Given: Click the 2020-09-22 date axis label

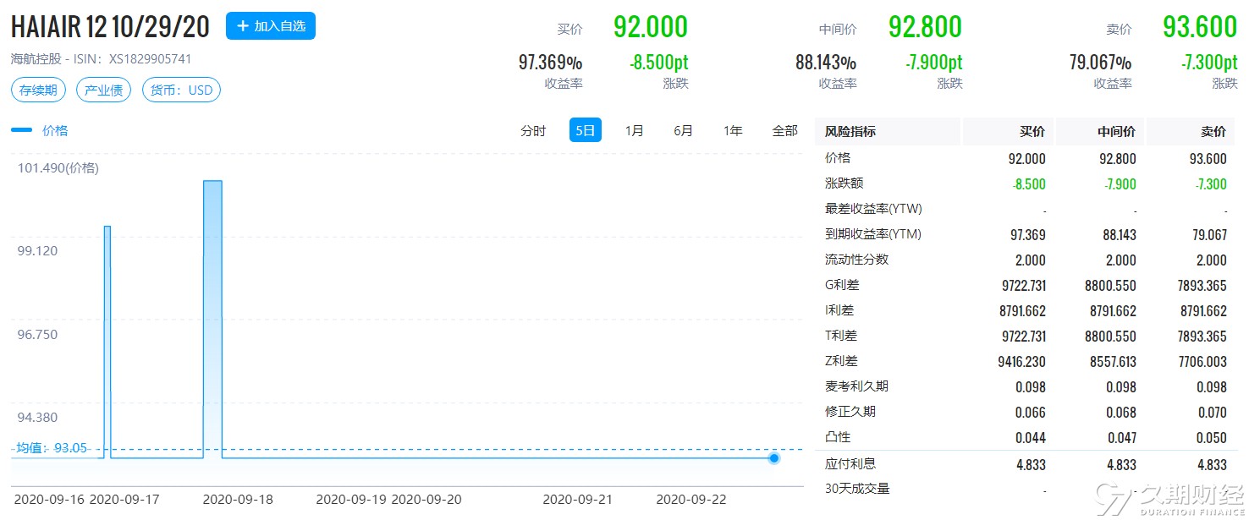Looking at the screenshot, I should (691, 500).
